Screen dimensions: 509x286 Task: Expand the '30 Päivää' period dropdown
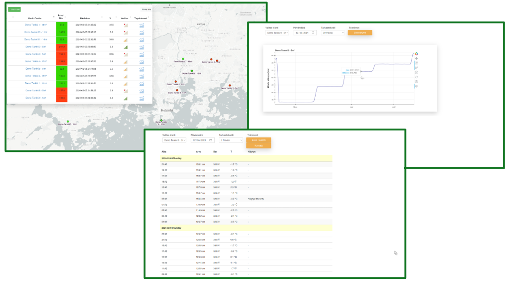tap(333, 33)
